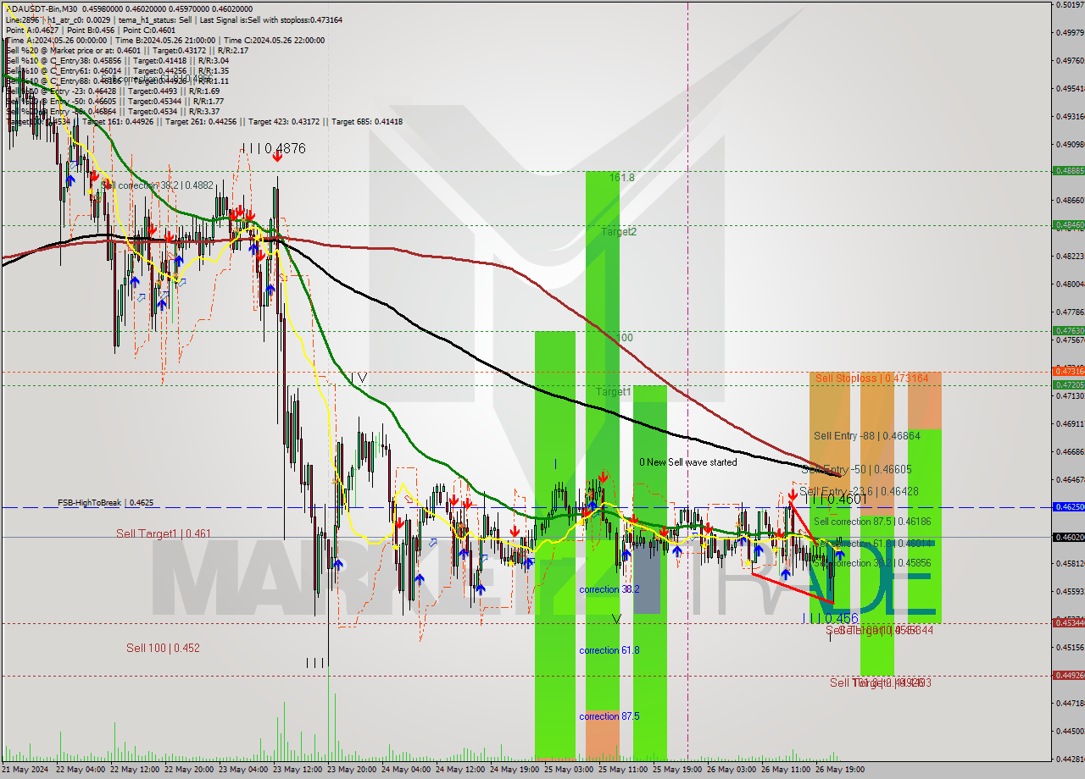Image resolution: width=1085 pixels, height=779 pixels.
Task: Click the 0.50195 price scale value
Action: [x=1070, y=4]
